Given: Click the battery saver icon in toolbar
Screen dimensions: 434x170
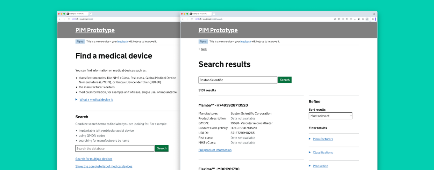Looking at the screenshot, I should coord(359,19).
